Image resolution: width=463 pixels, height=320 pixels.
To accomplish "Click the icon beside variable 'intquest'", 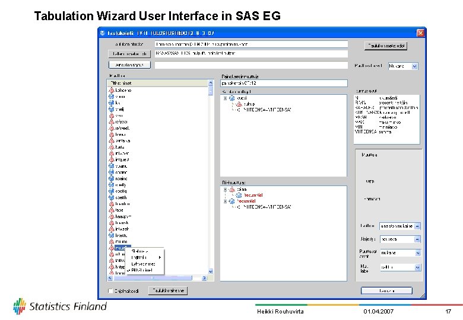I will coord(112,159).
